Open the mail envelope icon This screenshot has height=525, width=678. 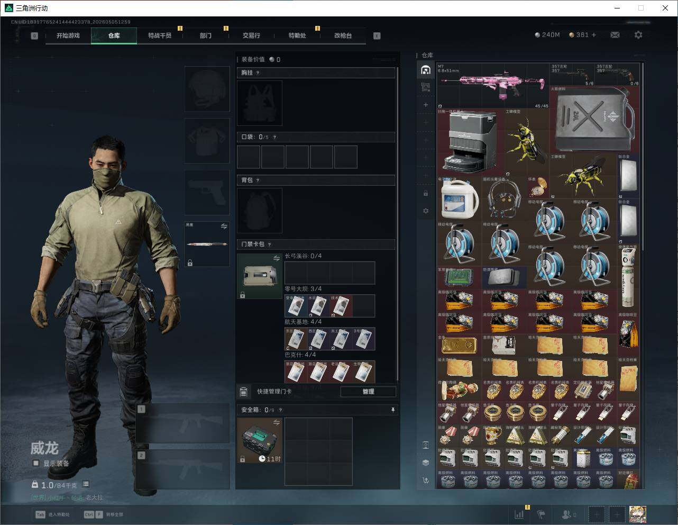click(615, 35)
